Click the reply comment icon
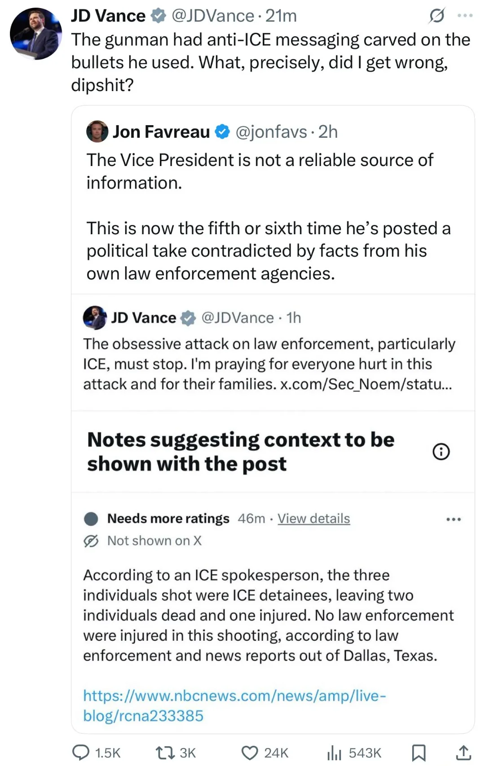The image size is (485, 766). (x=81, y=752)
